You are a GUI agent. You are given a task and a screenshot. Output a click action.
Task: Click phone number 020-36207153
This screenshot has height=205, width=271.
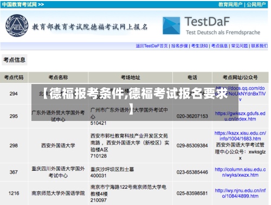tap(192, 116)
